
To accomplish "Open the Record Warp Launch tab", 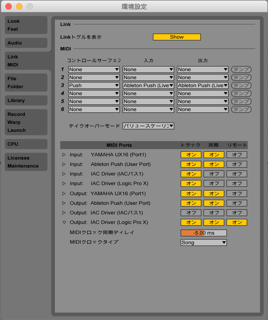I will pyautogui.click(x=26, y=122).
